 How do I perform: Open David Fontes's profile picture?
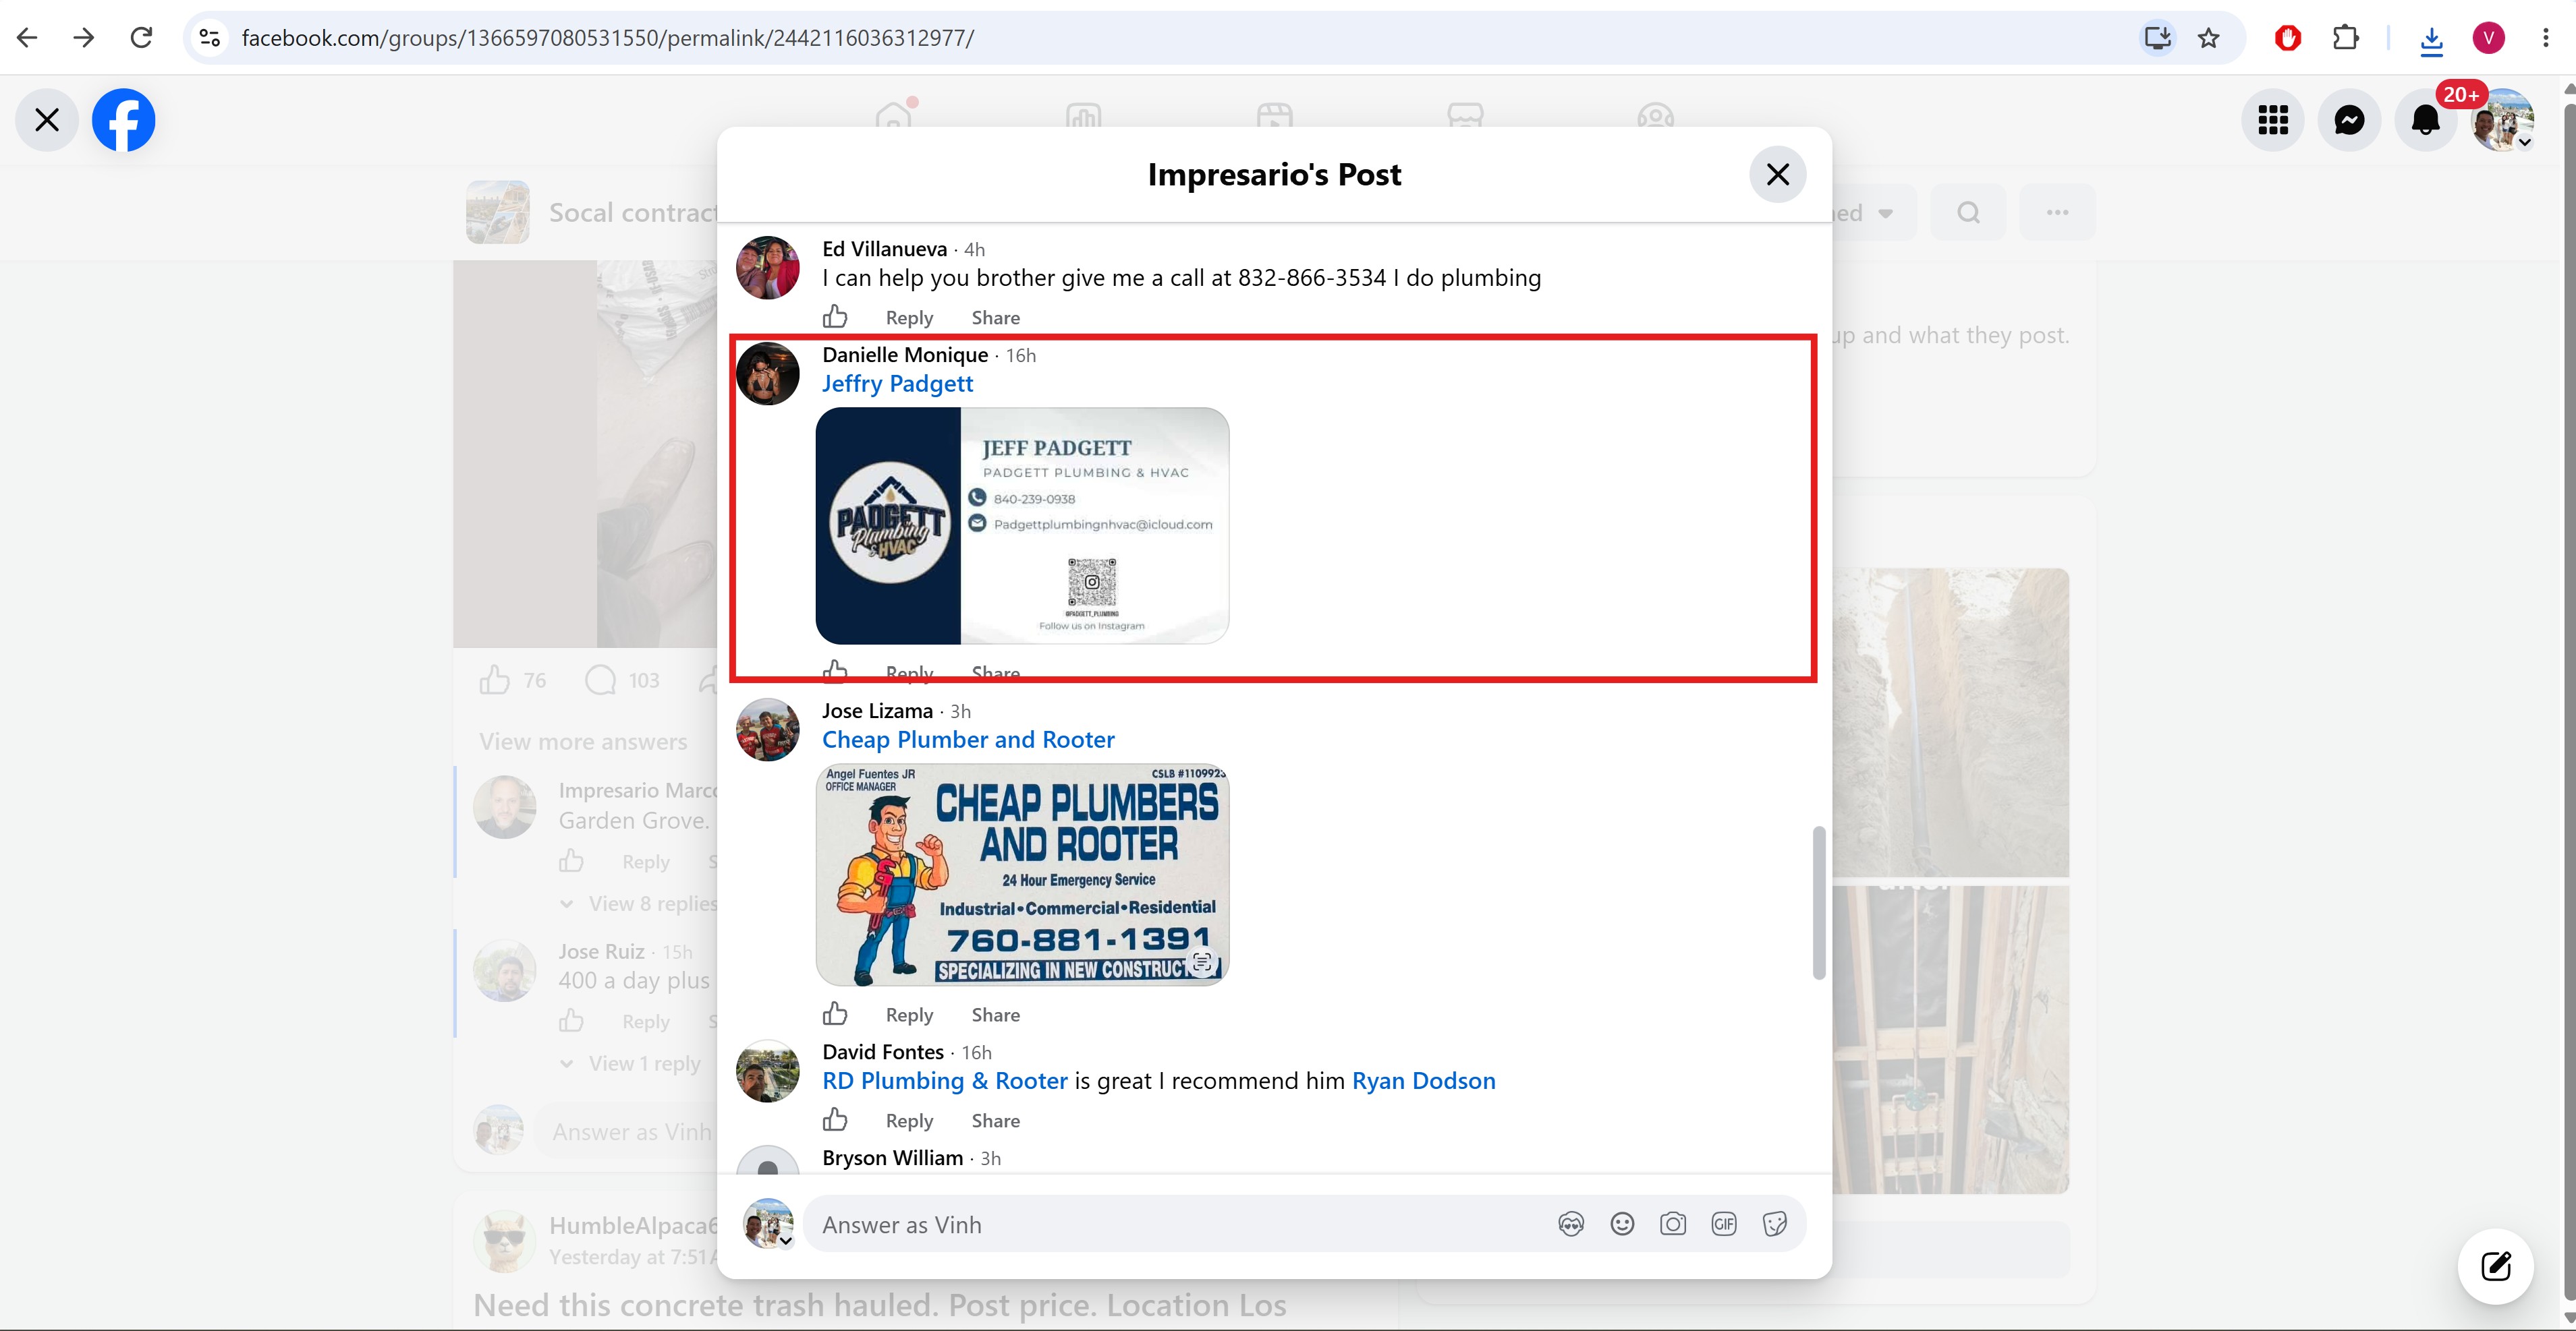tap(768, 1071)
